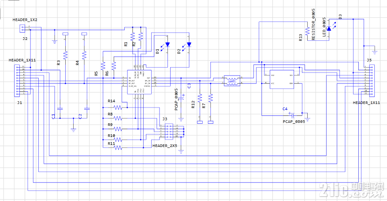Image resolution: width=387 pixels, height=201 pixels.
Task: Click the J3 designator label
Action: pyautogui.click(x=164, y=119)
